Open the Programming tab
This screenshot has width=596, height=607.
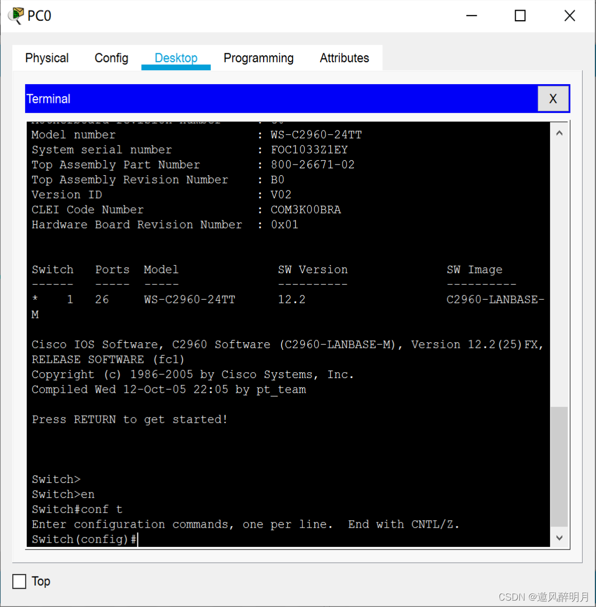258,58
